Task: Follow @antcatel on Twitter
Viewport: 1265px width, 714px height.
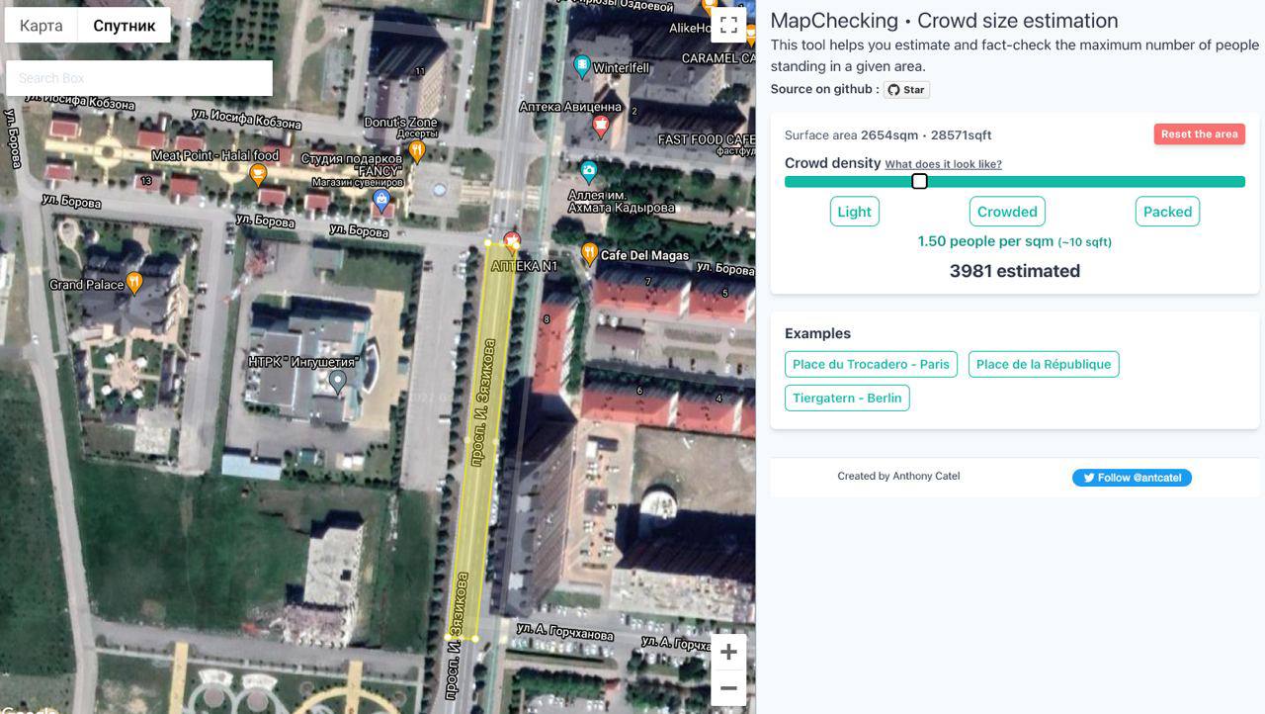Action: pyautogui.click(x=1132, y=478)
